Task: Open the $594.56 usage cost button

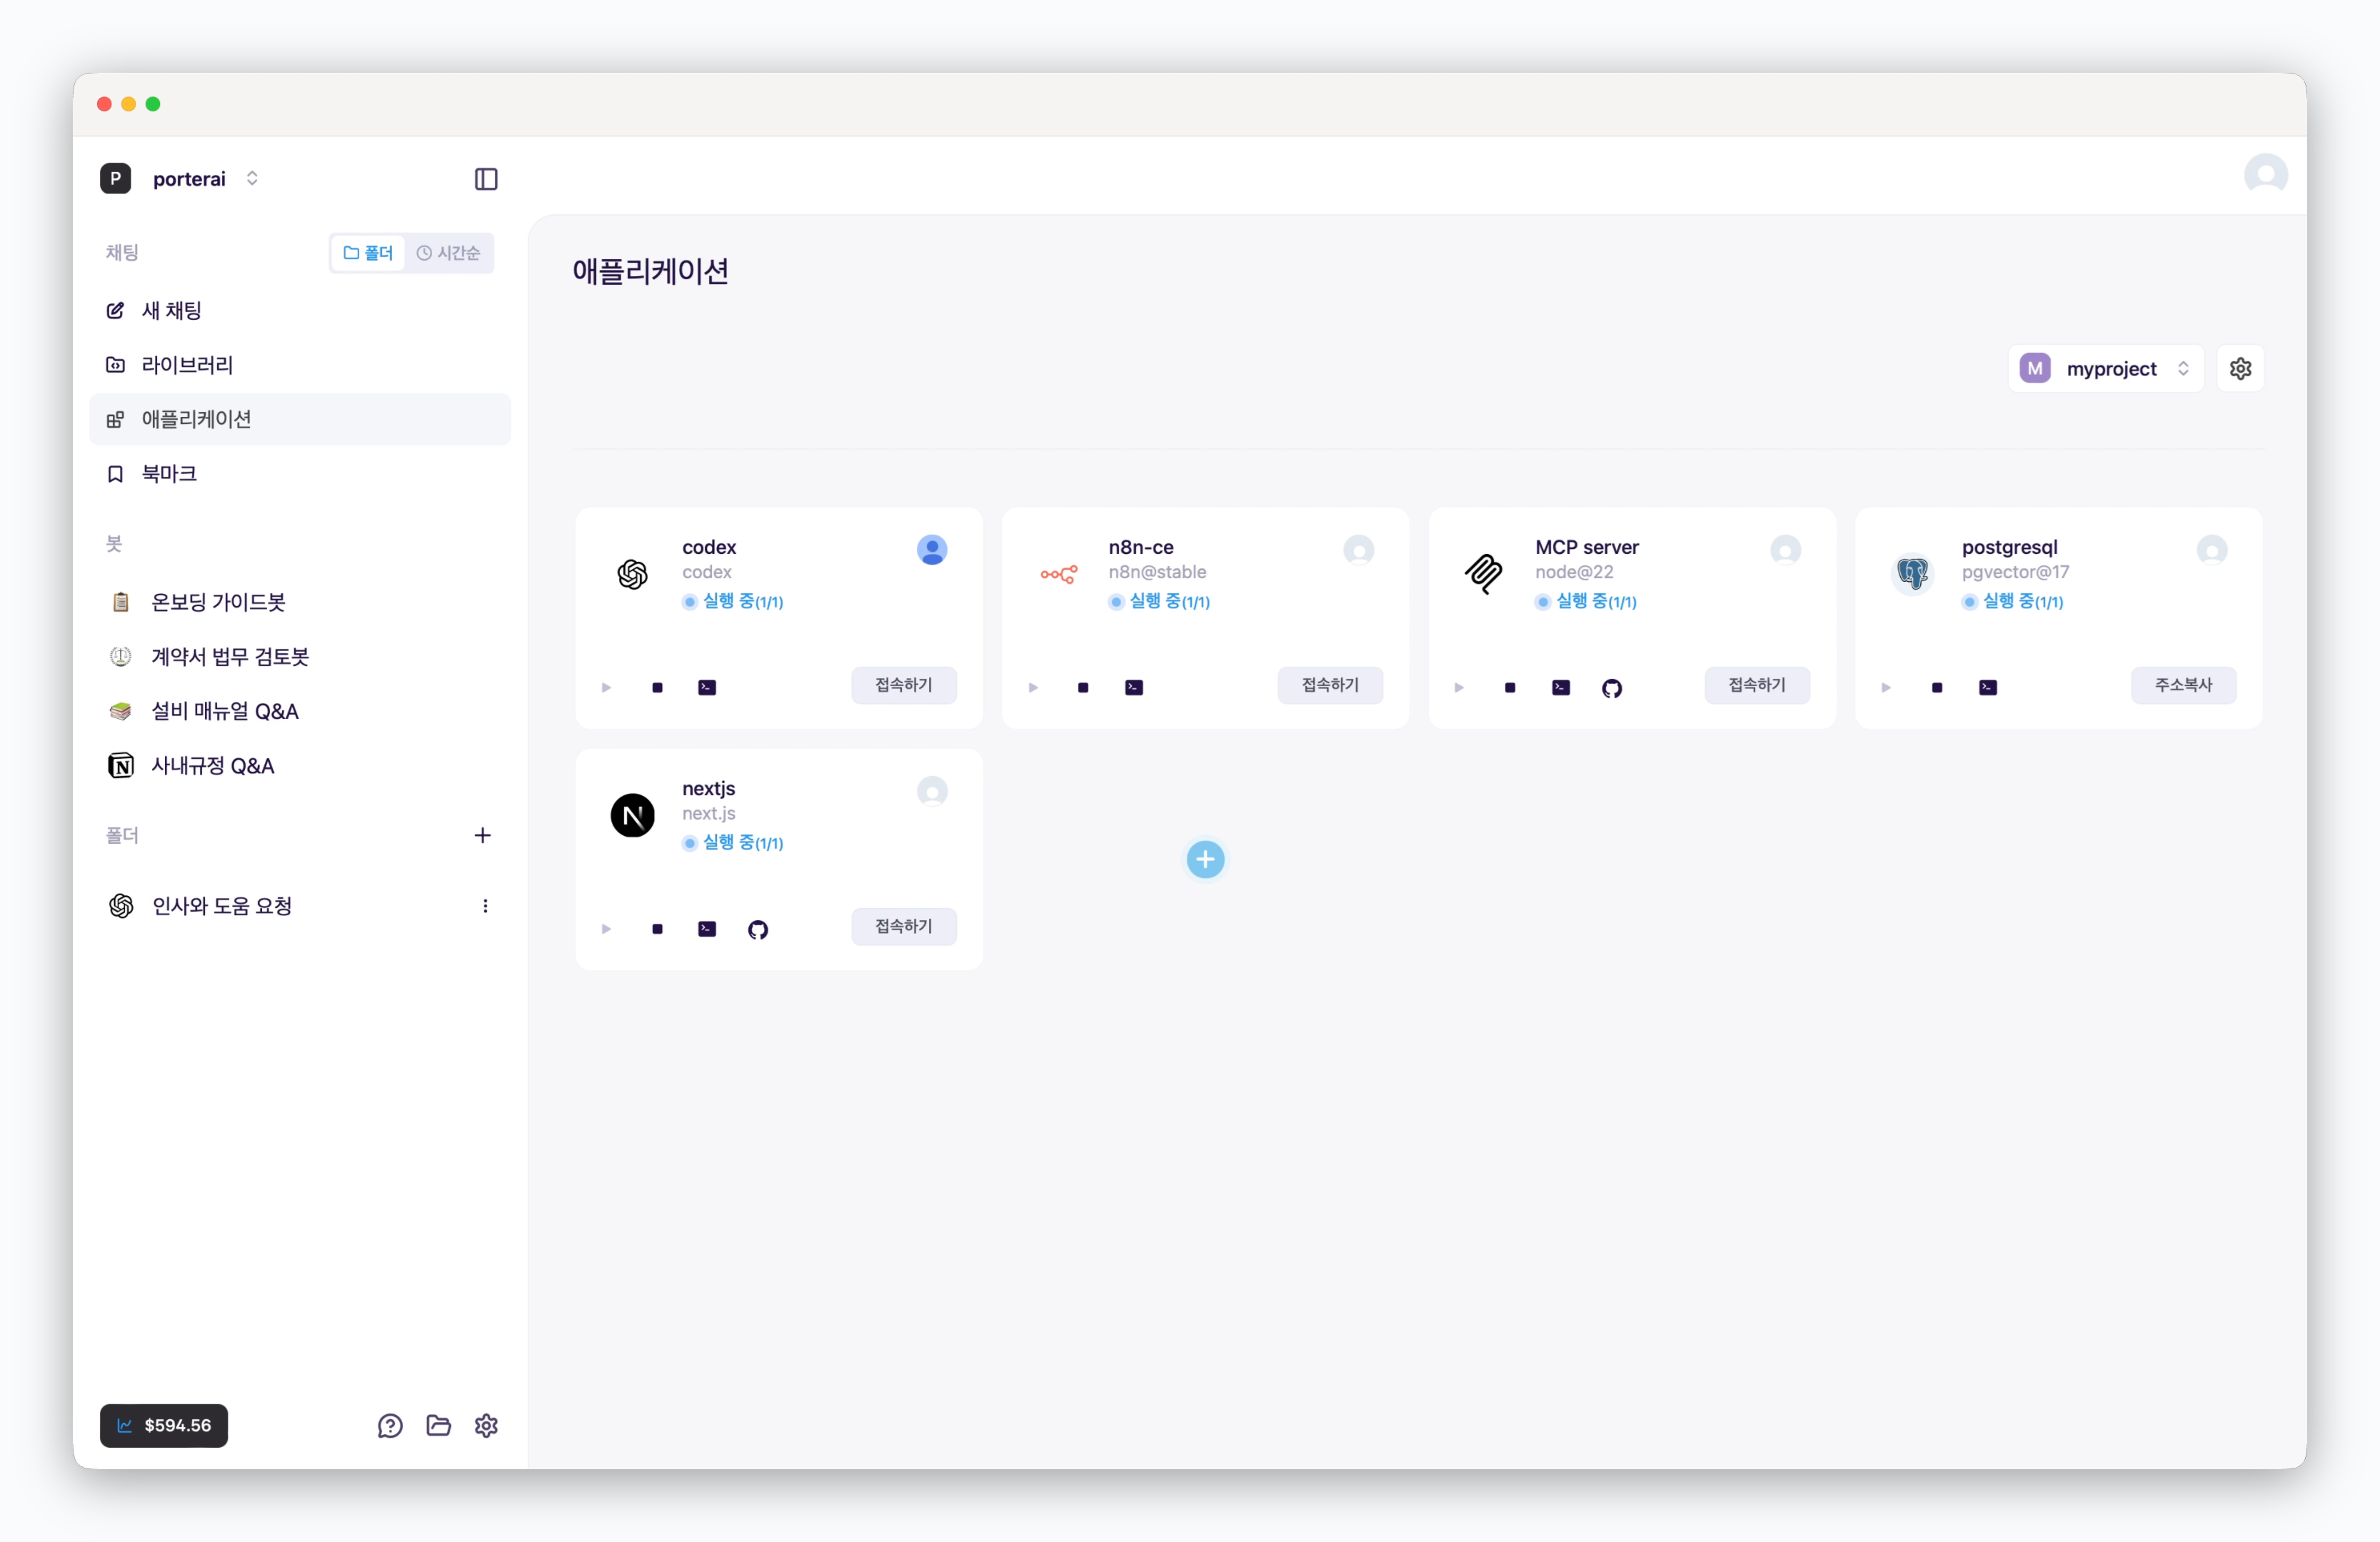Action: tap(164, 1426)
